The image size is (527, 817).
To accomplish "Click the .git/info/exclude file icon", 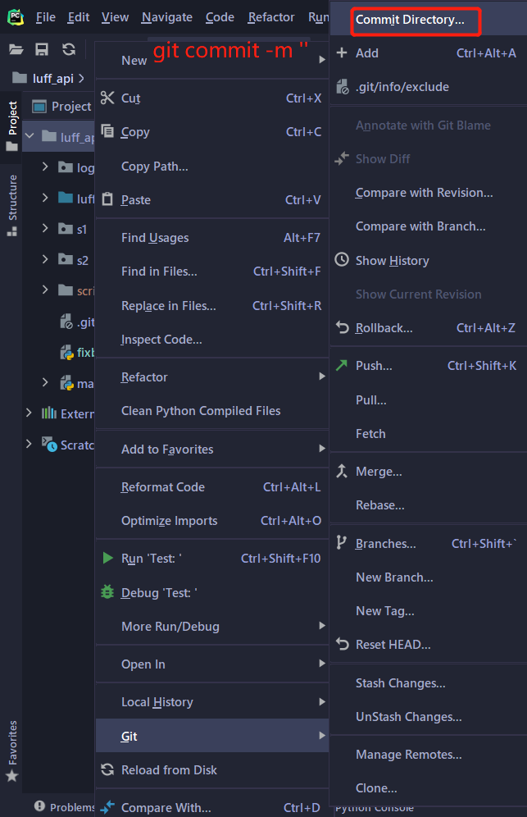I will (x=342, y=86).
